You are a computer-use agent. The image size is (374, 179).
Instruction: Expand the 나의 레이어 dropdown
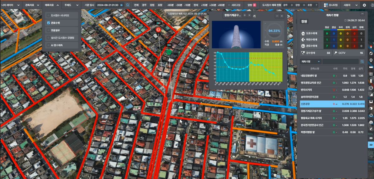[x=11, y=5]
